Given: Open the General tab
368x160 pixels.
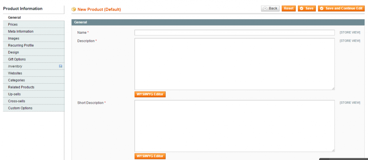Looking at the screenshot, I should [33, 18].
